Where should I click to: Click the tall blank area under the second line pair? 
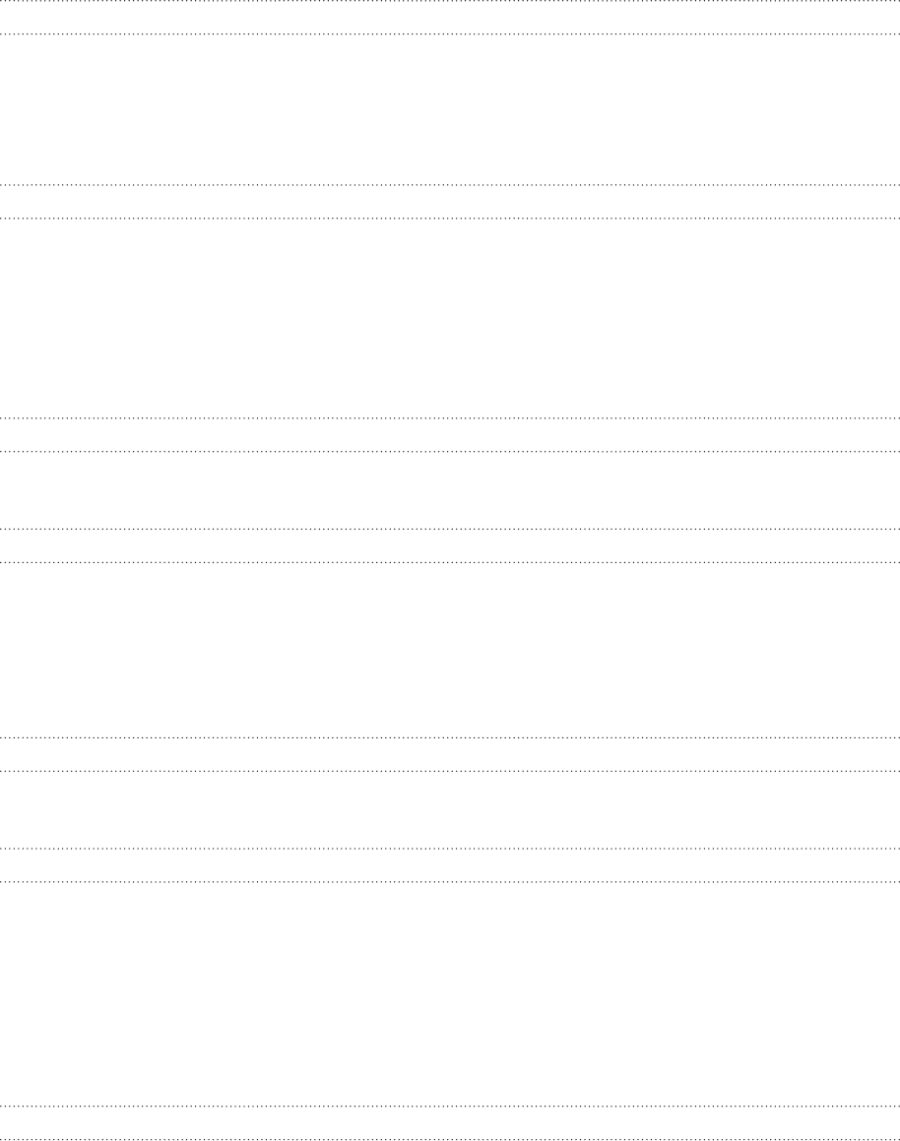coord(450,318)
